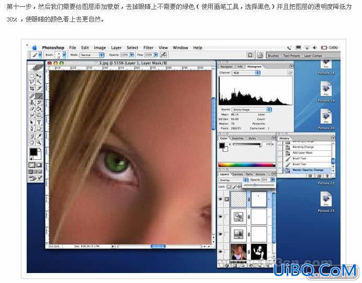Image resolution: width=362 pixels, height=283 pixels.
Task: Toggle Standard edit mode button
Action: coord(32,165)
